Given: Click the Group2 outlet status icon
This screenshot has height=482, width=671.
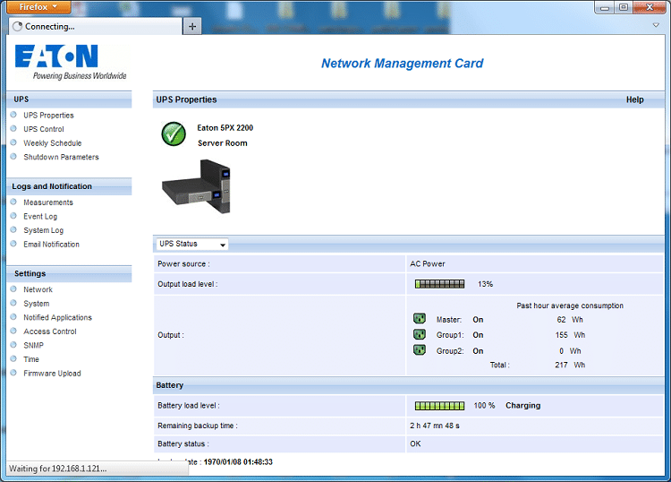Looking at the screenshot, I should 420,350.
